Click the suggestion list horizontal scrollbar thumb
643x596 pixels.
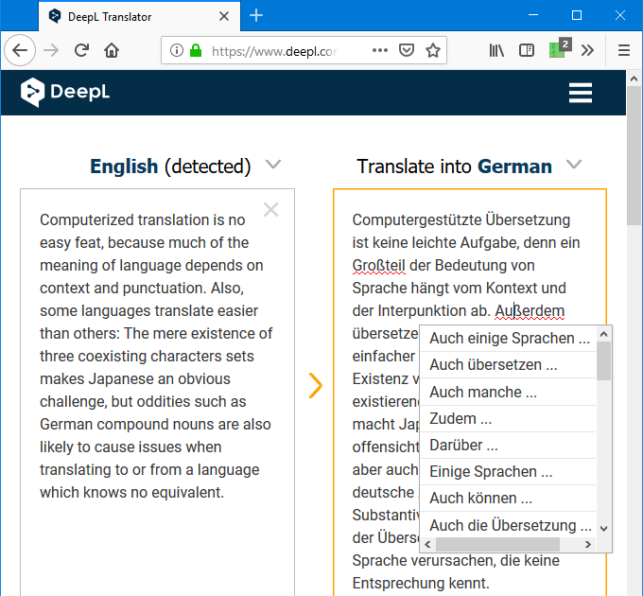[x=497, y=544]
